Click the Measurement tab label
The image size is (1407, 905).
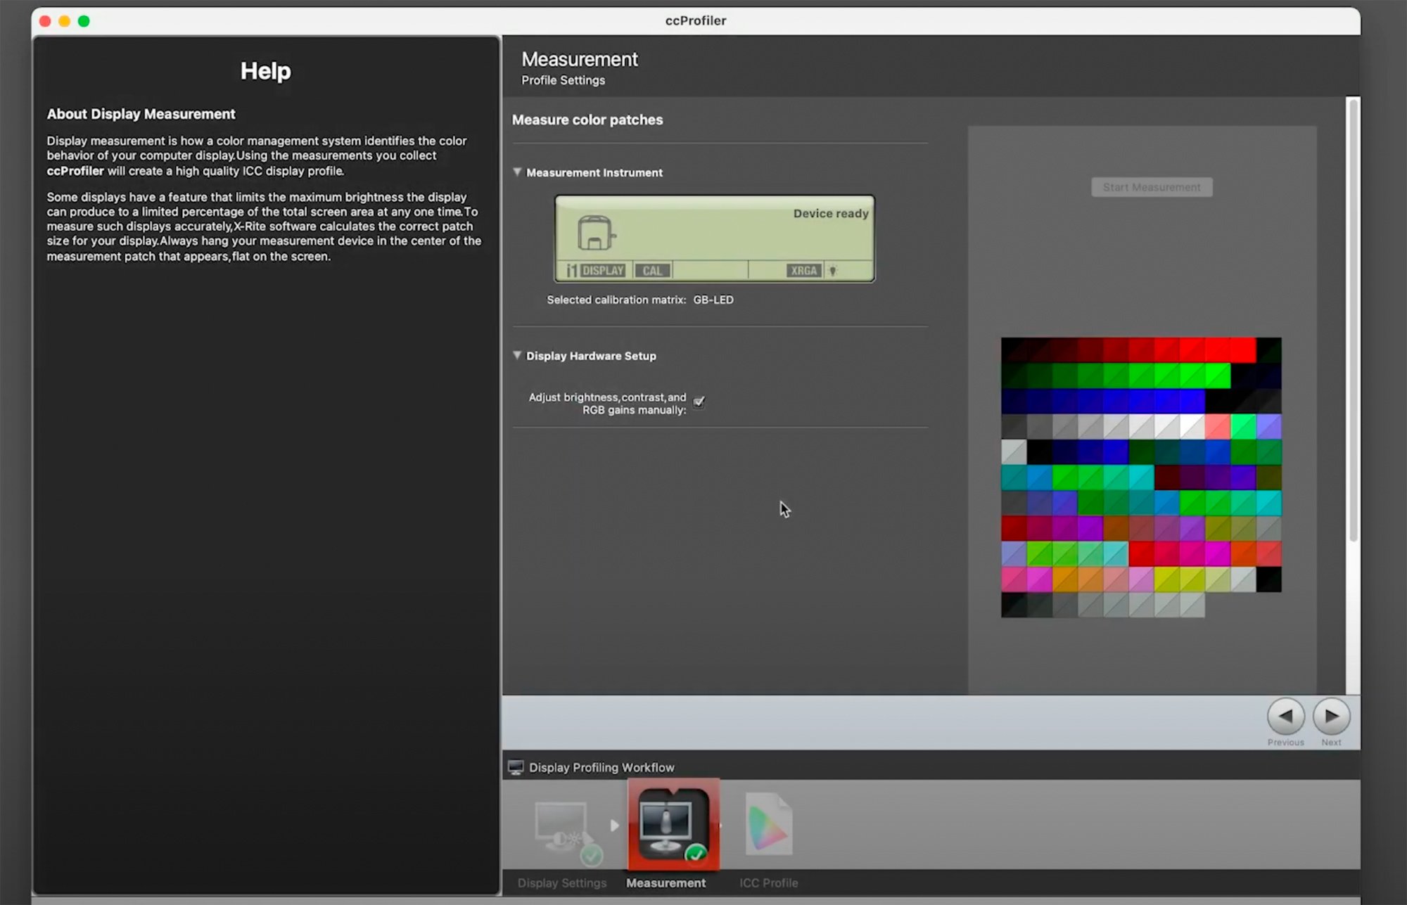tap(666, 883)
